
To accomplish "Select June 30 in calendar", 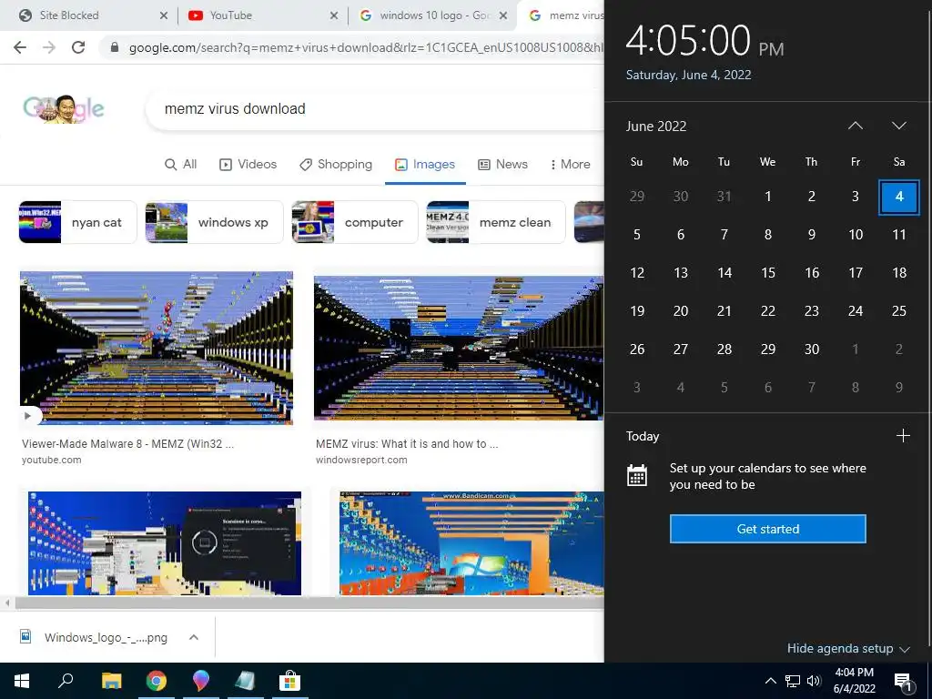I will click(811, 349).
